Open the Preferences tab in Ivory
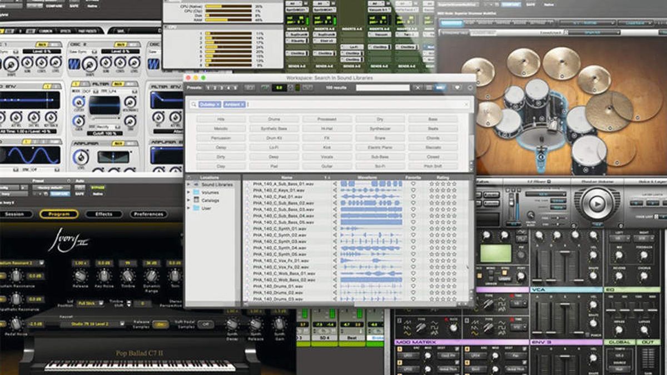The height and width of the screenshot is (375, 667). point(150,214)
